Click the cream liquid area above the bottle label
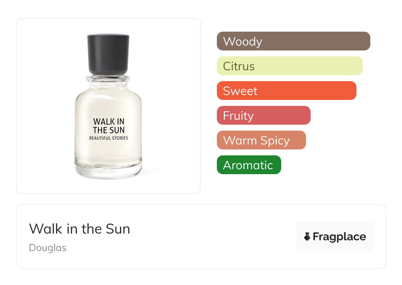This screenshot has width=402, height=285. tap(108, 102)
